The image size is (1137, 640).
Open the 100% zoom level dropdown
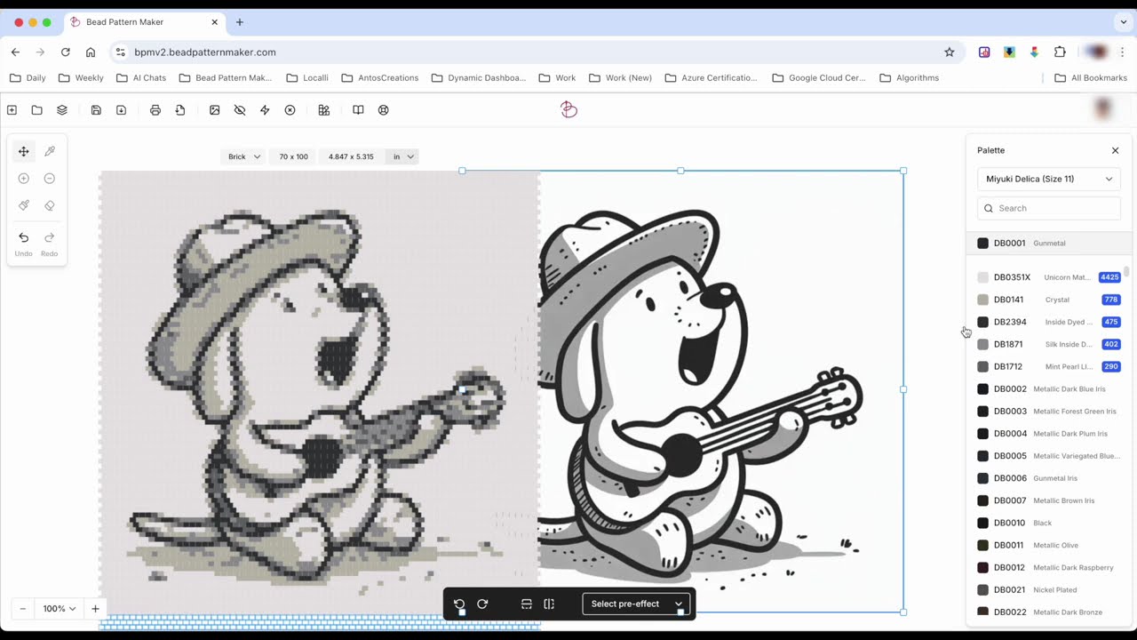pos(60,609)
